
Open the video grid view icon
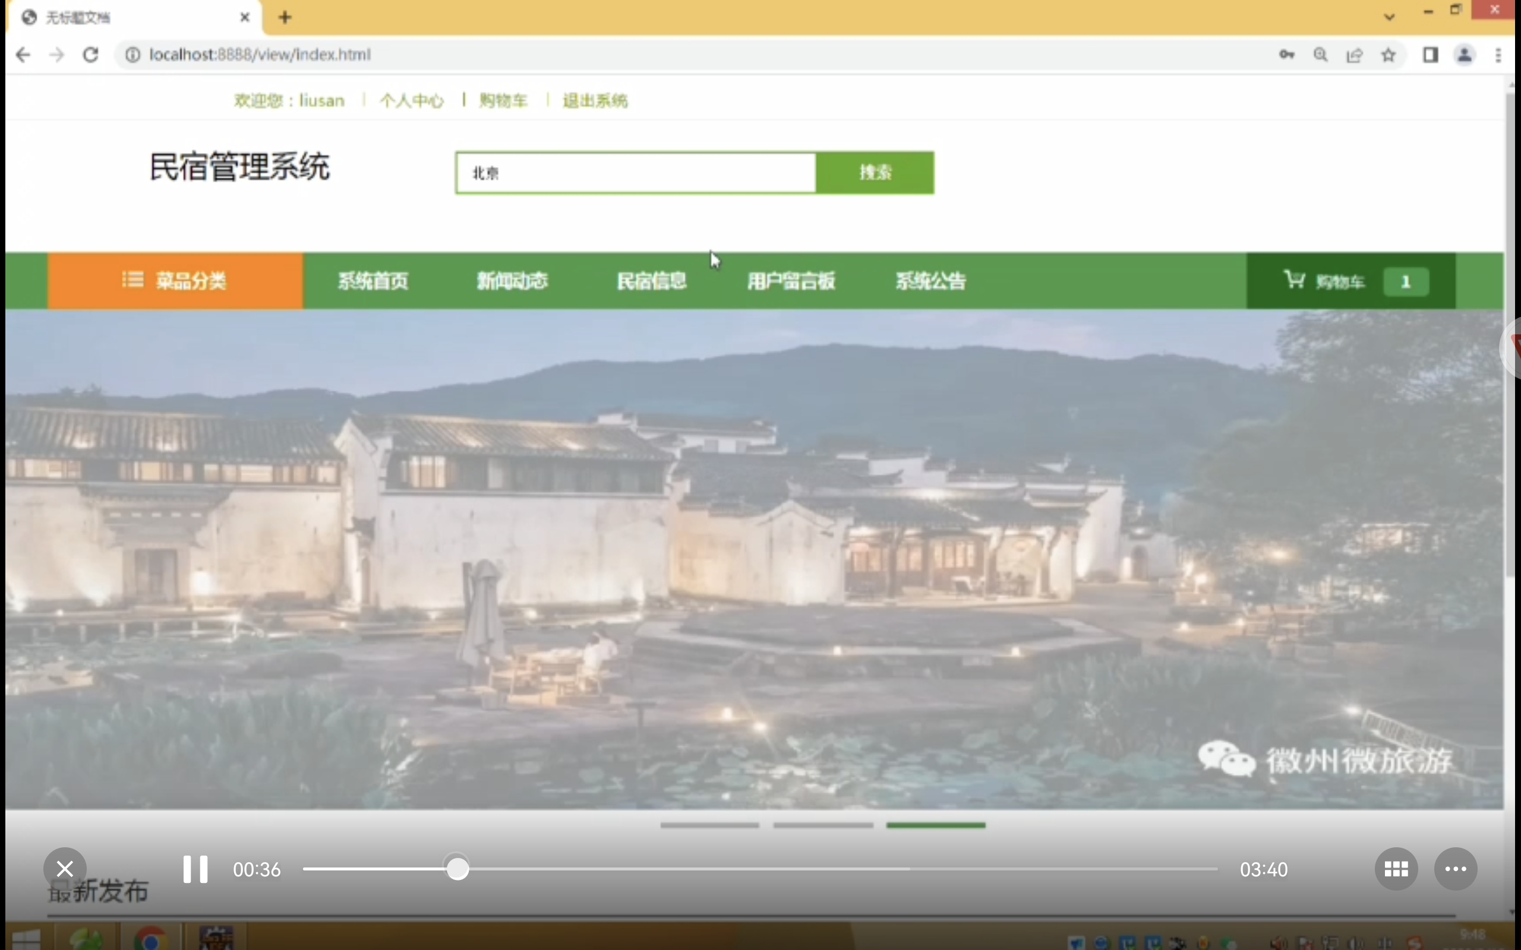(x=1396, y=869)
